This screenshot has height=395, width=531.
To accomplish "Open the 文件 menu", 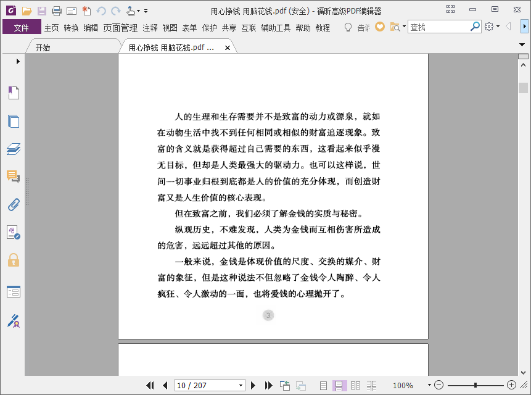I will click(22, 27).
